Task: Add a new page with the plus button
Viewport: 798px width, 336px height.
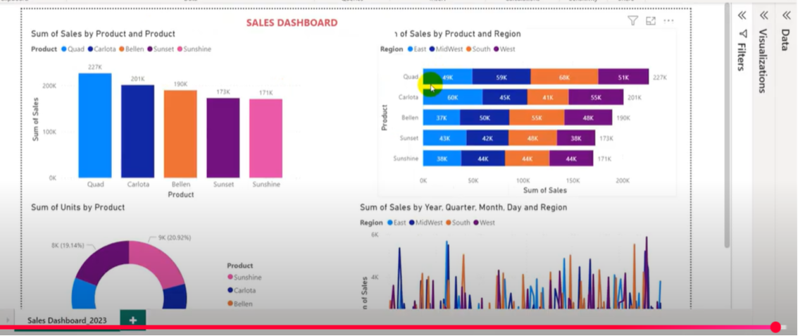Action: (132, 320)
